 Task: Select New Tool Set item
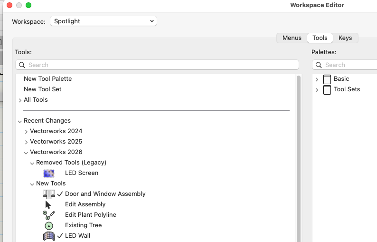[42, 89]
